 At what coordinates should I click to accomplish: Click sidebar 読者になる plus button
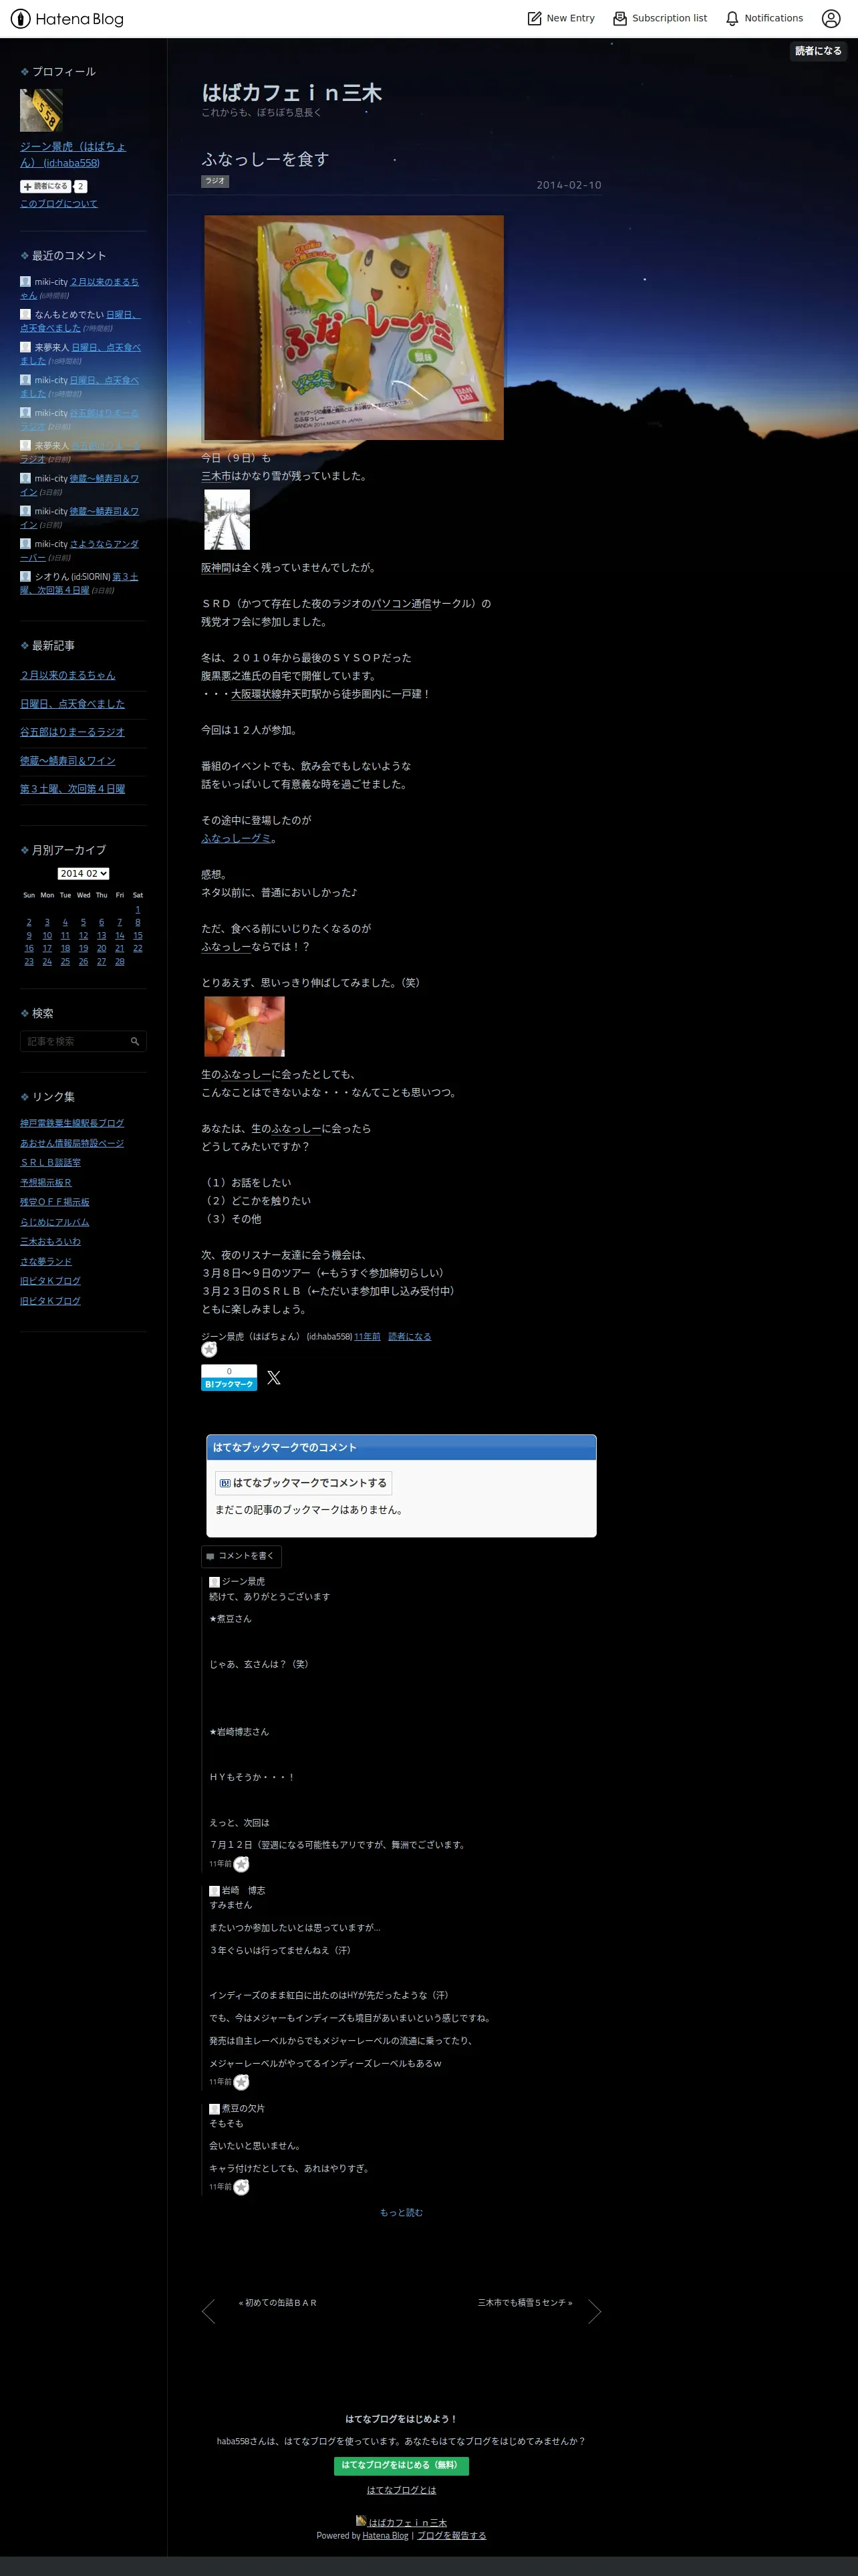coord(45,186)
